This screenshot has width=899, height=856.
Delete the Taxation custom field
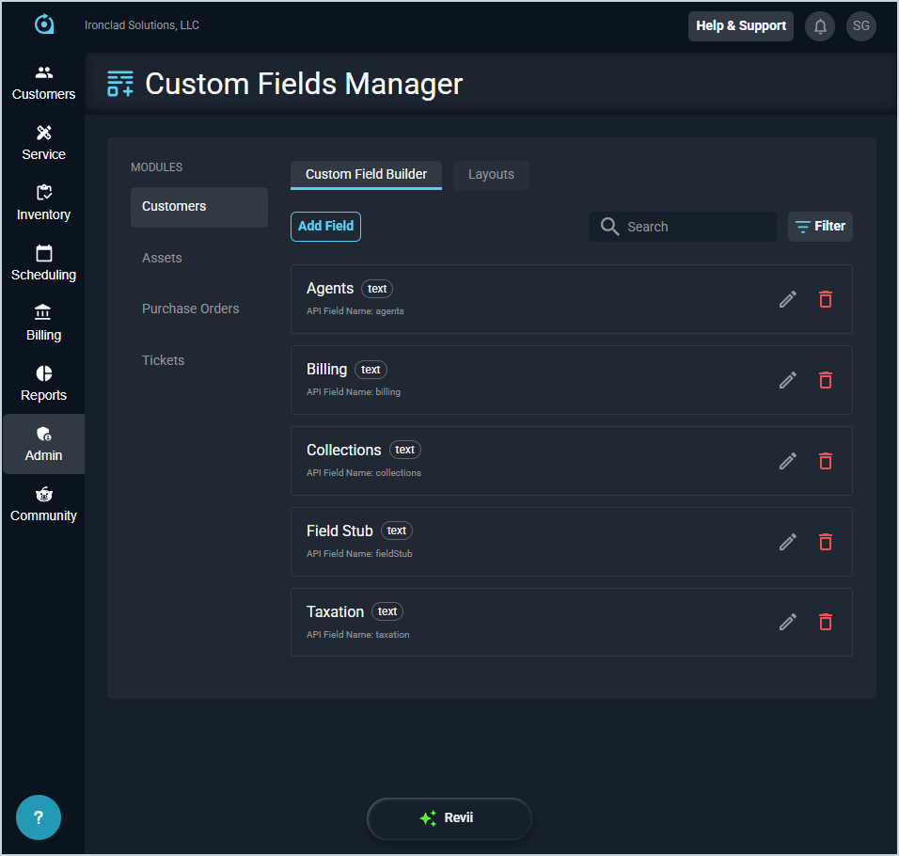click(x=825, y=622)
